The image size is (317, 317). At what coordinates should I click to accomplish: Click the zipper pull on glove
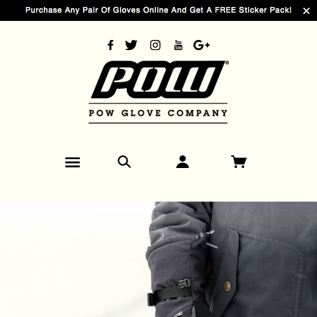point(207,239)
